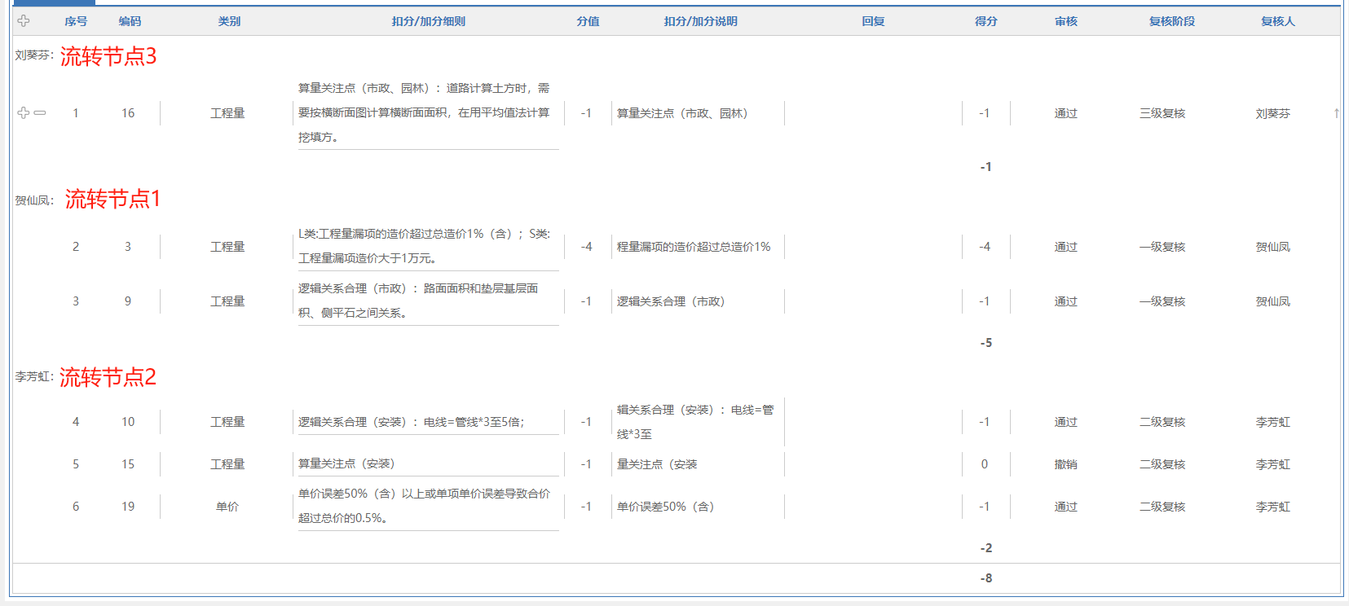Screen dimensions: 1349x606
Task: Click the 扣分/加分说明 column header
Action: pos(701,21)
